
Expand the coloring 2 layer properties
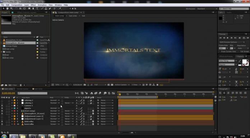[12, 100]
